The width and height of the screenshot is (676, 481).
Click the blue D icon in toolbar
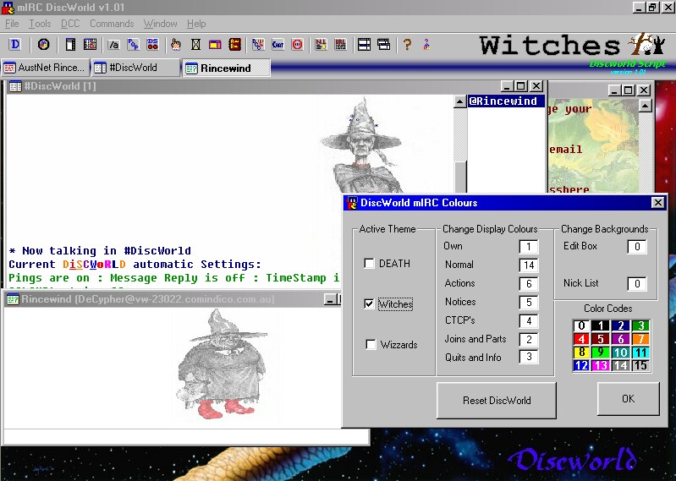tap(14, 45)
